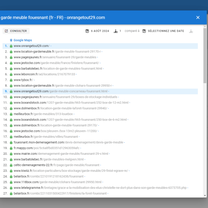Open location-gardemeuble.fr clohars-fouesnant-29950 result
Viewport: 208px width, 208px height.
coord(63,86)
